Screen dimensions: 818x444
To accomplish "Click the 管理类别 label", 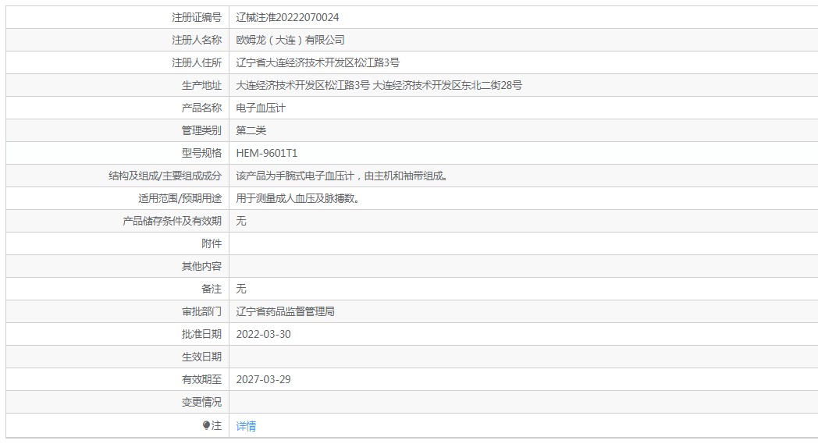I will point(201,130).
